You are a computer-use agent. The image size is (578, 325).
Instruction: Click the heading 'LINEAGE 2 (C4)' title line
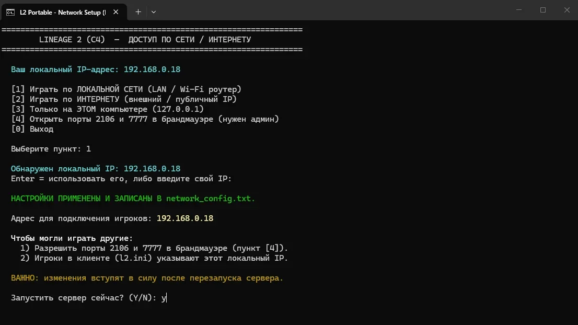145,40
